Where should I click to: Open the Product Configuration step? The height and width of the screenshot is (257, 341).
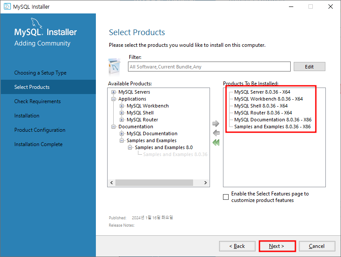coord(40,130)
